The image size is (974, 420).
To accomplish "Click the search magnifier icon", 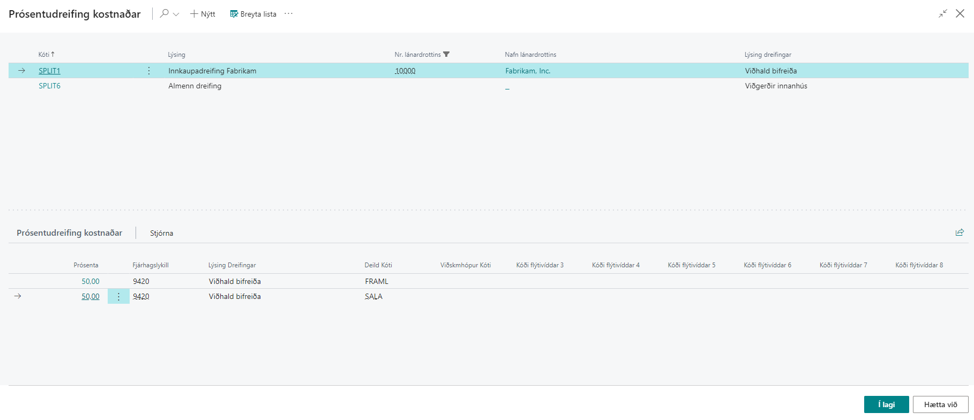I will click(x=164, y=13).
